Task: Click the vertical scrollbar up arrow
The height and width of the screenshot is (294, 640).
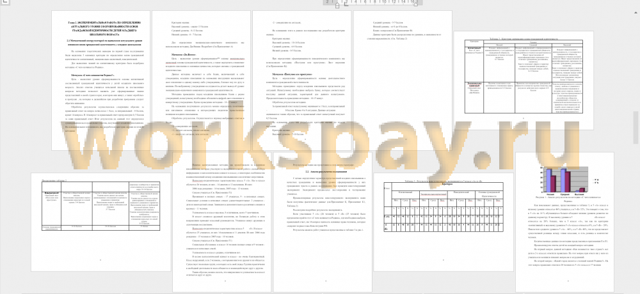Action: 636,12
